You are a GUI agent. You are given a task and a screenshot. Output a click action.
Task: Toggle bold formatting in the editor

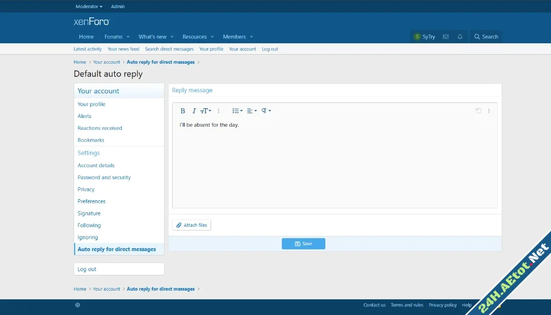click(x=182, y=111)
